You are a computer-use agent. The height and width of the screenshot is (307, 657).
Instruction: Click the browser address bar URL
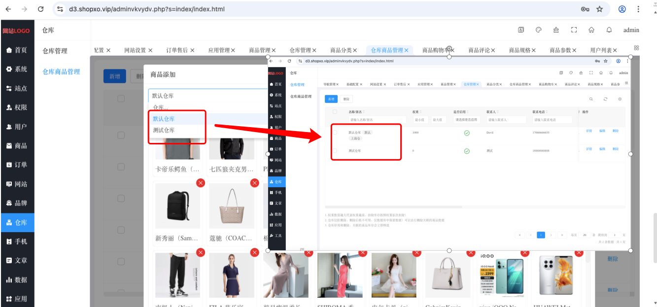point(146,9)
